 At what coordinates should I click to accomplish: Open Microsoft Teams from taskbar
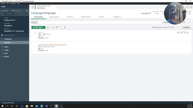pos(46,106)
